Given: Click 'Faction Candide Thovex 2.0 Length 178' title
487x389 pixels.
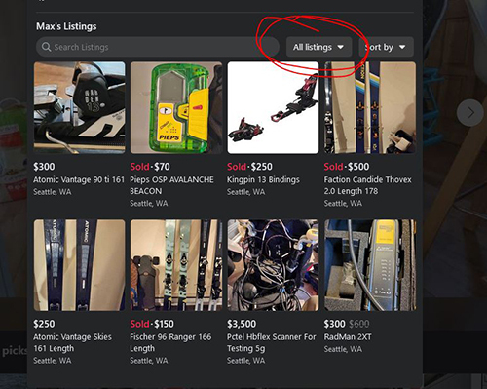Looking at the screenshot, I should pyautogui.click(x=367, y=185).
